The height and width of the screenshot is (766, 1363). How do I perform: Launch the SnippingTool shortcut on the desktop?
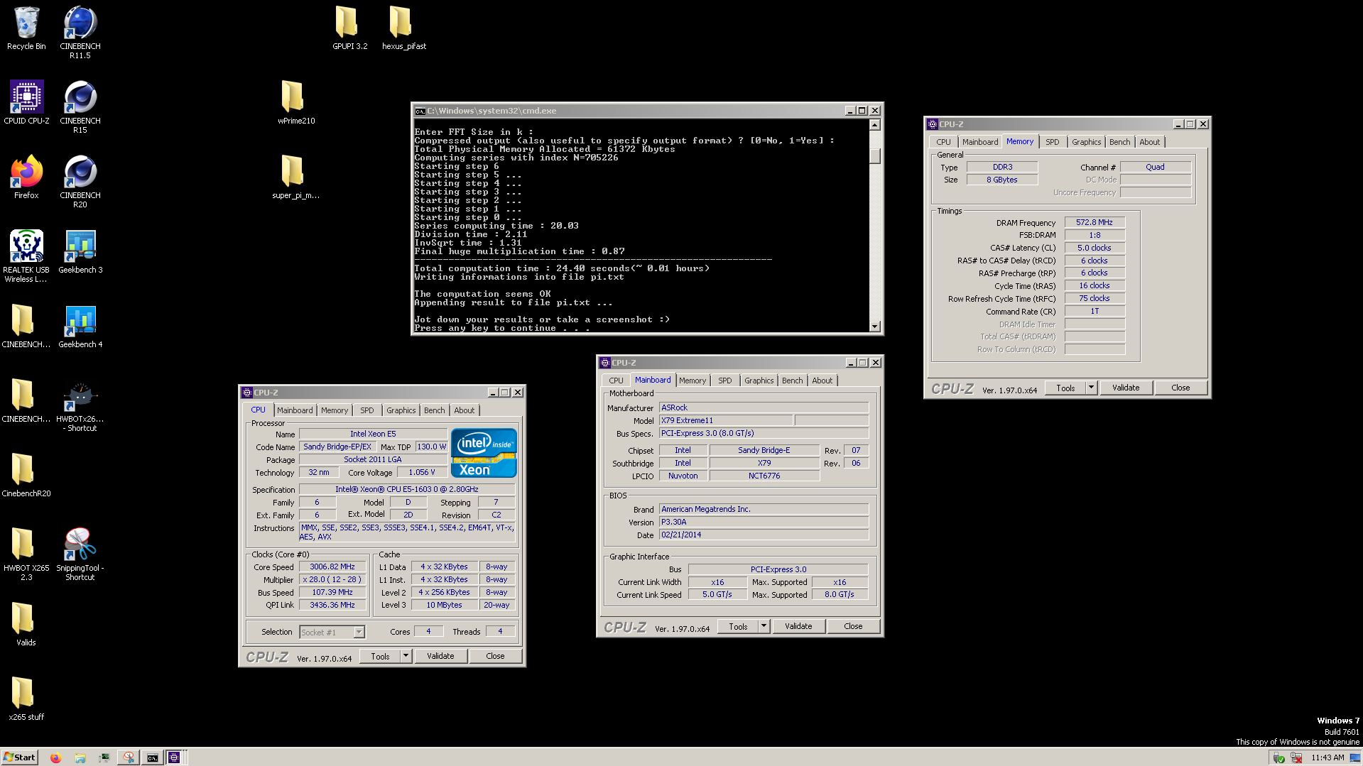(80, 554)
